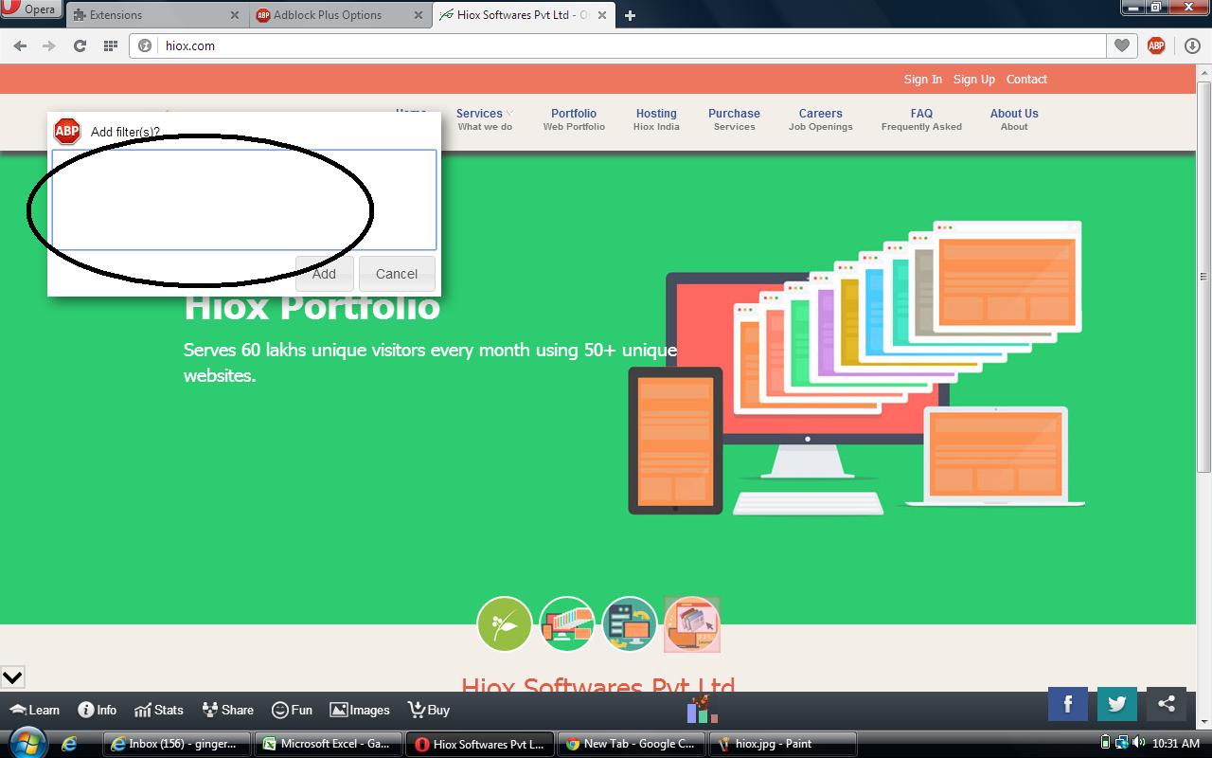Switch to hiox.jpg Paint window
Image resolution: width=1212 pixels, height=758 pixels.
click(x=783, y=744)
